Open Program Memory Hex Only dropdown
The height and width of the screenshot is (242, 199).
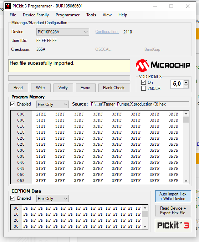point(52,104)
